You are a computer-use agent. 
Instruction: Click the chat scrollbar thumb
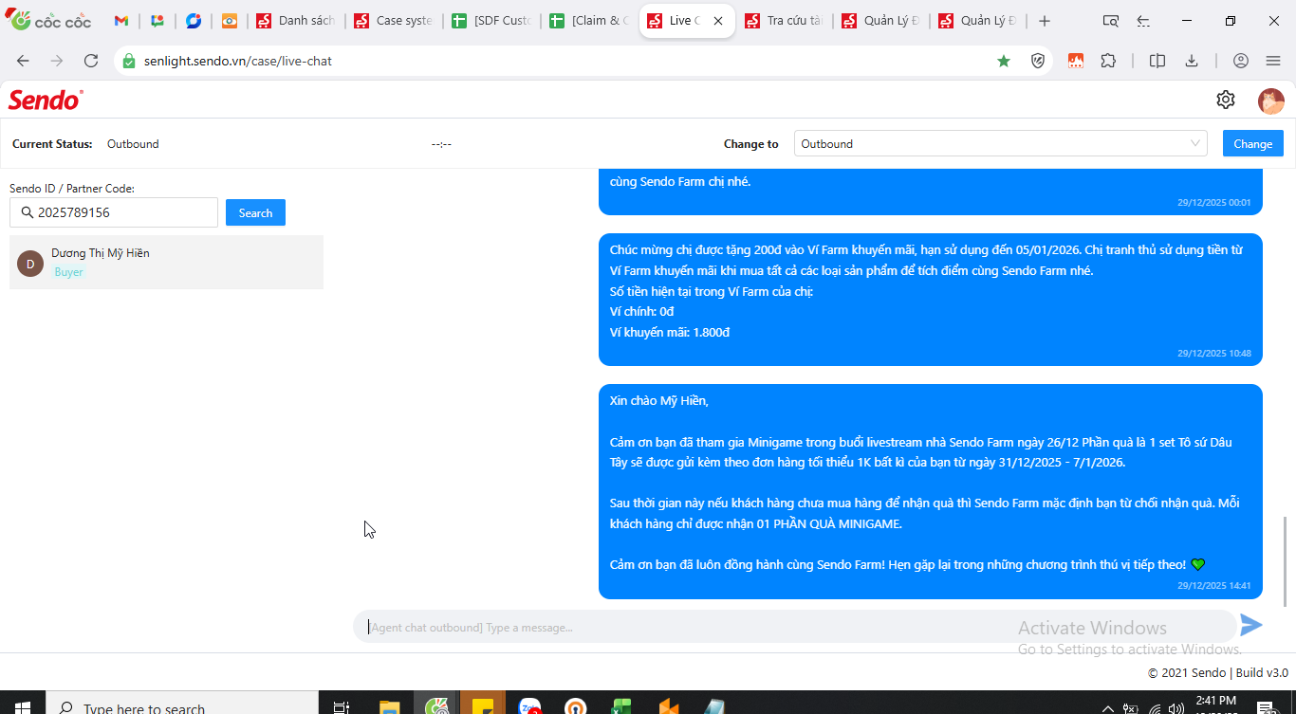[x=1286, y=561]
